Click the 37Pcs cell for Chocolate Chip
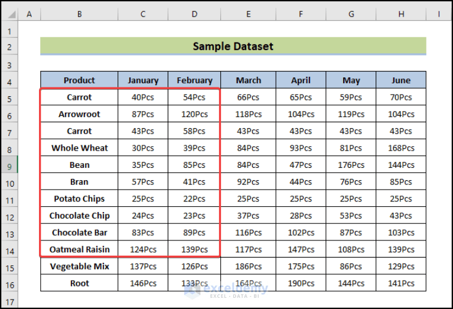The height and width of the screenshot is (309, 453). pos(248,215)
